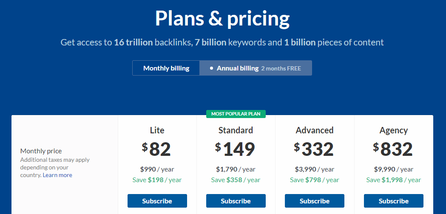Click the Agency plan title
Viewport: 446px width, 214px height.
[x=394, y=130]
